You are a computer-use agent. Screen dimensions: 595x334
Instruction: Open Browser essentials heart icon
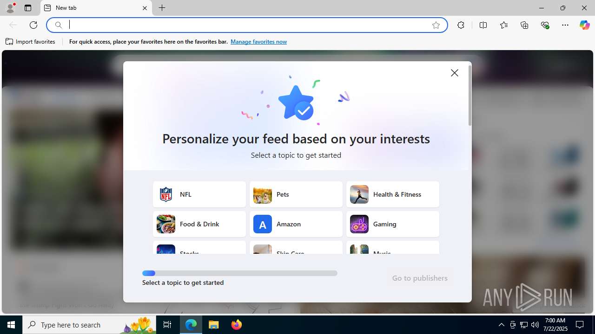[x=545, y=25]
